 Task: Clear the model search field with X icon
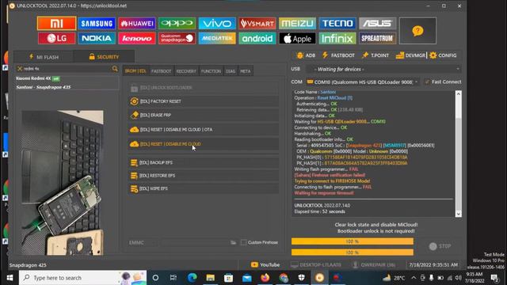coord(20,69)
